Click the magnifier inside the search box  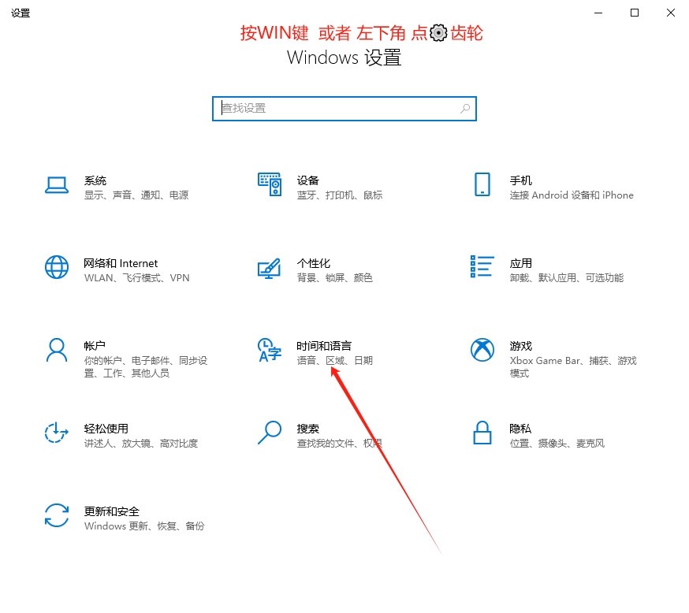tap(465, 109)
